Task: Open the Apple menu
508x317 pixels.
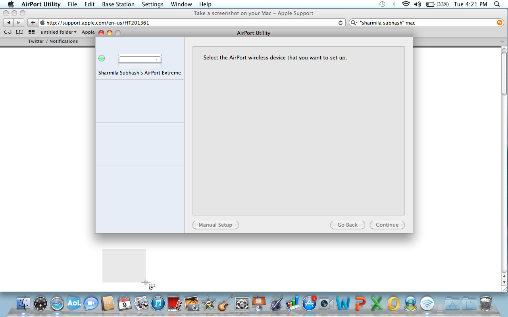Action: 11,4
